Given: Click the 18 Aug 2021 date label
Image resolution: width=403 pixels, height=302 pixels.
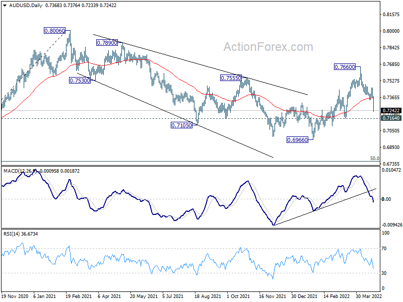Looking at the screenshot, I should [208, 296].
